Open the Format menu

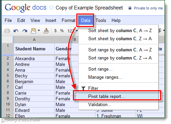click(69, 20)
